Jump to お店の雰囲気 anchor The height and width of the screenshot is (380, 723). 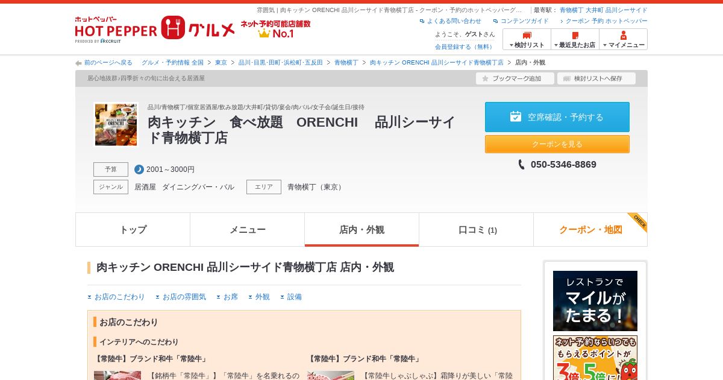(184, 297)
